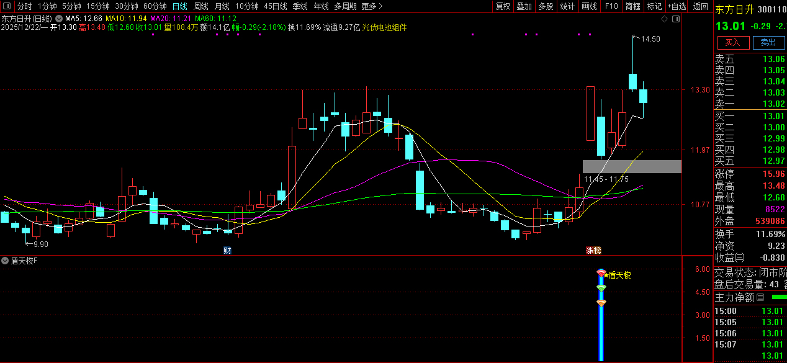
Task: Open the 主力净额 list icon
Action: point(760,297)
